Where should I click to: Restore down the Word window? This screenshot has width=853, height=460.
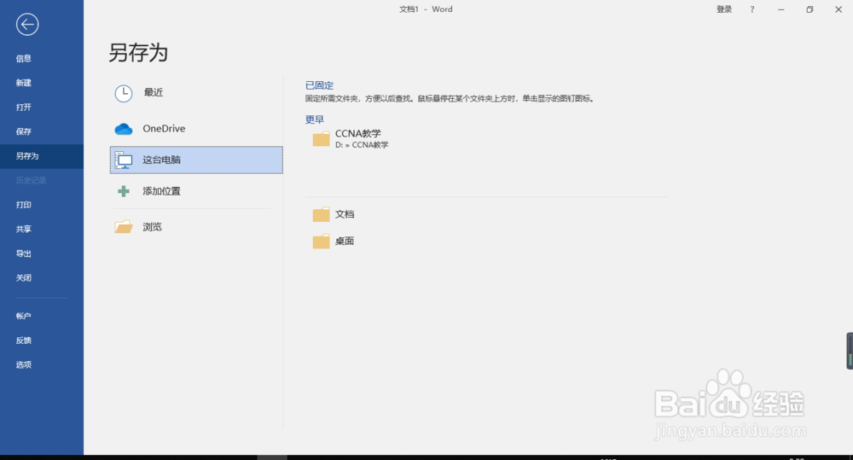[x=809, y=9]
